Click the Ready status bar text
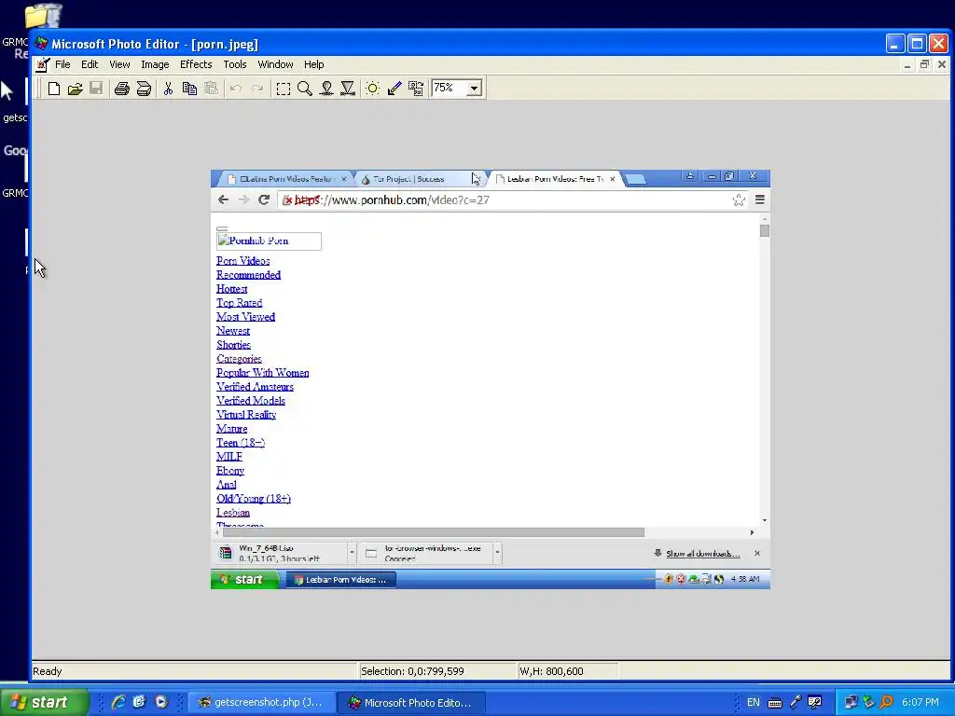 coord(48,671)
